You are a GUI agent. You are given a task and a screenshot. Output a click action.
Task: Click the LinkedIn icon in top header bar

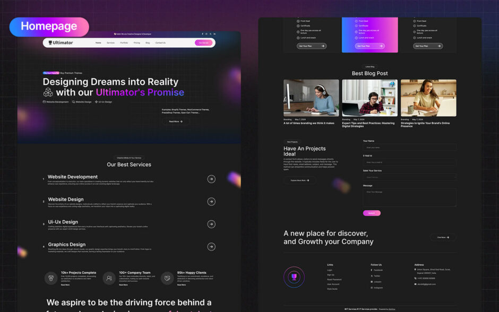click(x=214, y=34)
